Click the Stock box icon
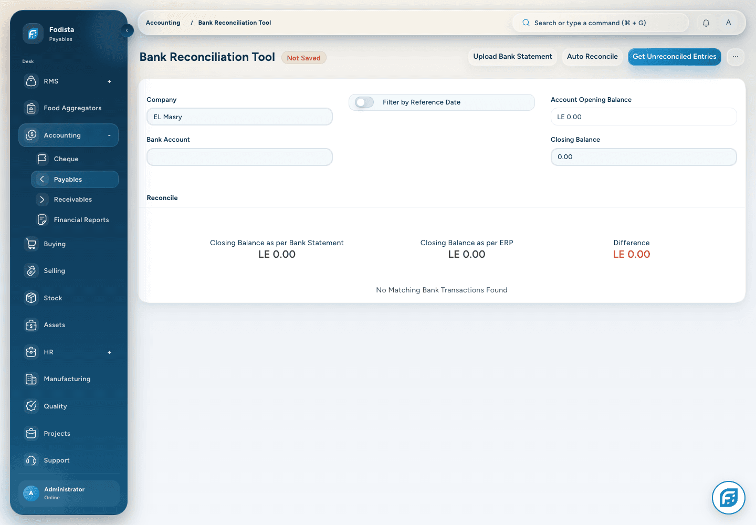Image resolution: width=756 pixels, height=525 pixels. point(31,298)
